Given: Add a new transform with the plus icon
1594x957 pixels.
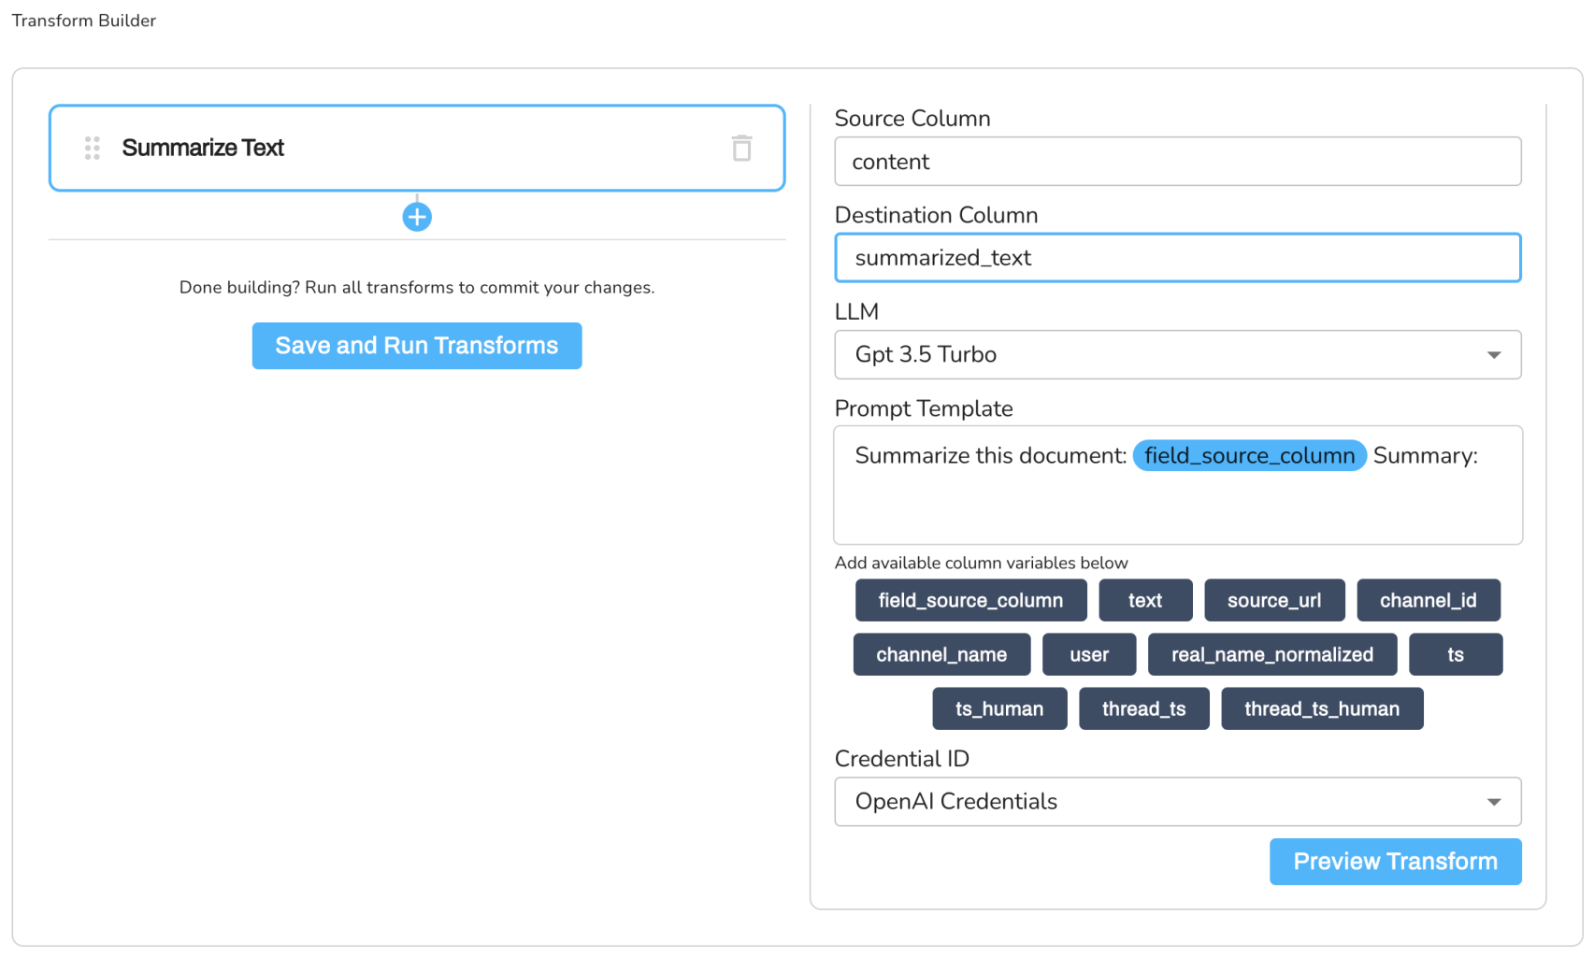Looking at the screenshot, I should [x=417, y=217].
